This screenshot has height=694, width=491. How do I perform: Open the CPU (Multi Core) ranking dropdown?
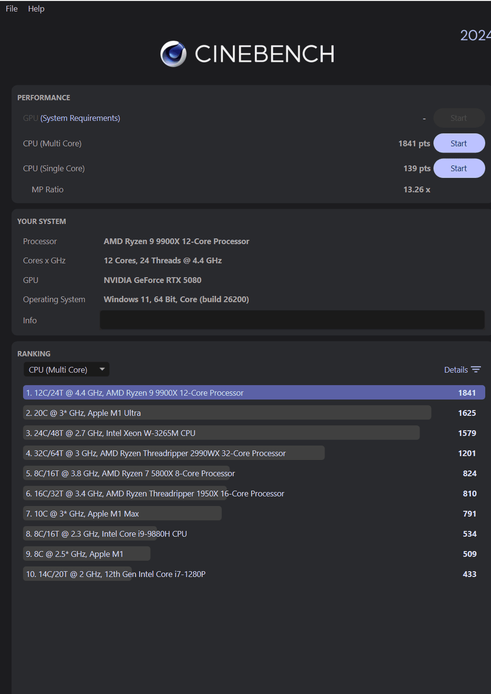67,370
